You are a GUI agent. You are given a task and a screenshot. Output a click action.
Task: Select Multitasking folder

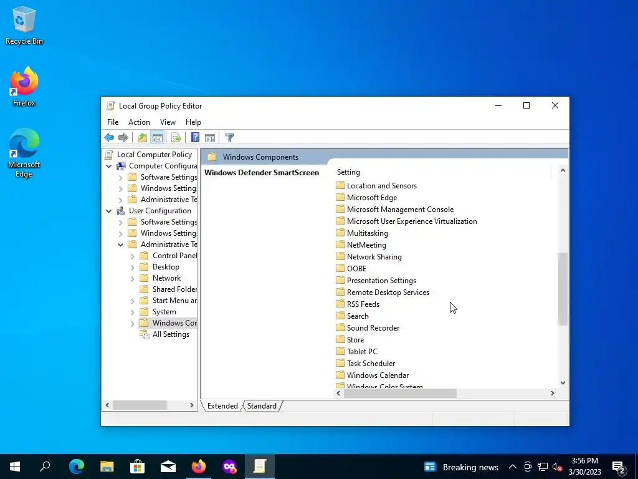[368, 233]
